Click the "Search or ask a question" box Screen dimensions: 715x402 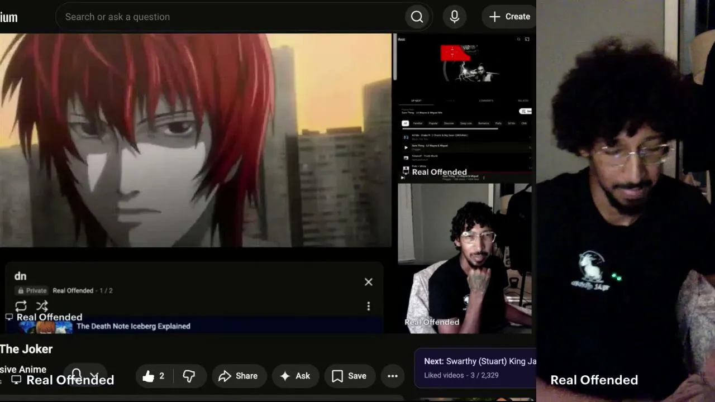(230, 17)
